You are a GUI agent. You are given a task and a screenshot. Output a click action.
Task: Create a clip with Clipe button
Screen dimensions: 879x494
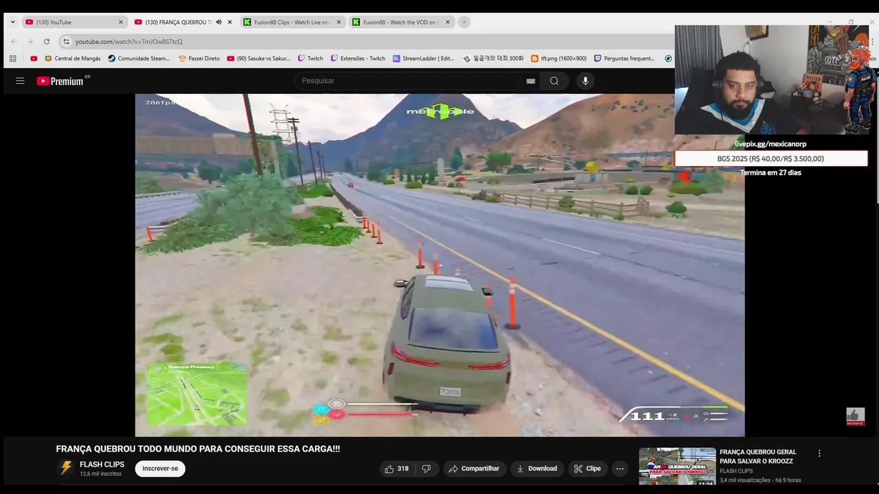587,469
